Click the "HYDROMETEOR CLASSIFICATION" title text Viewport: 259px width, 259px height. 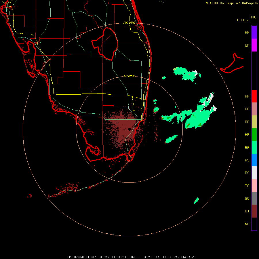101,257
